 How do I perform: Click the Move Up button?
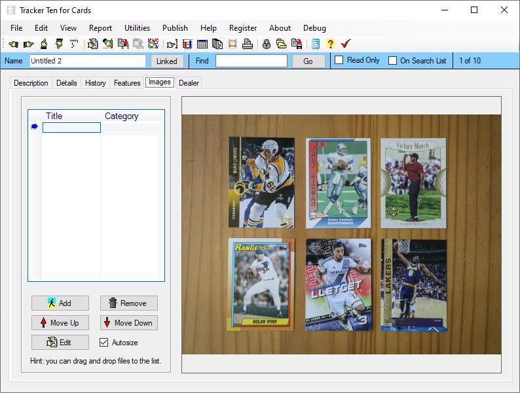[60, 323]
